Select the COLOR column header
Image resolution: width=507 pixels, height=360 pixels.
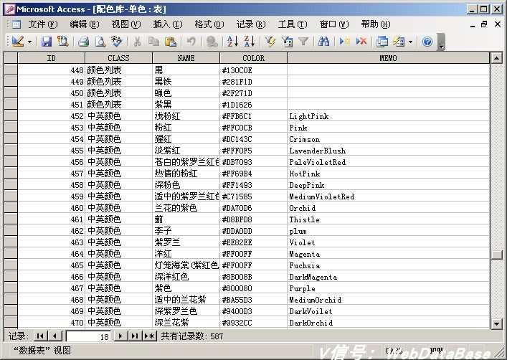tap(253, 58)
